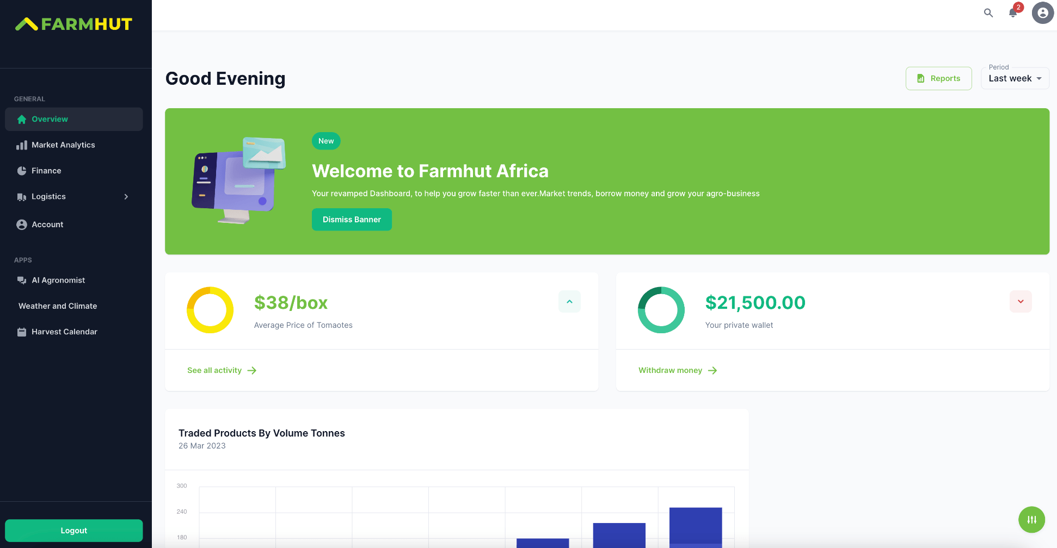Image resolution: width=1057 pixels, height=548 pixels.
Task: Select Weather and Climate in the sidebar
Action: point(57,306)
